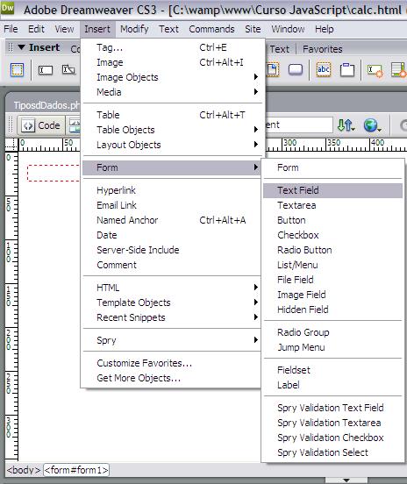
Task: Choose Tag... from Insert menu
Action: (172, 47)
